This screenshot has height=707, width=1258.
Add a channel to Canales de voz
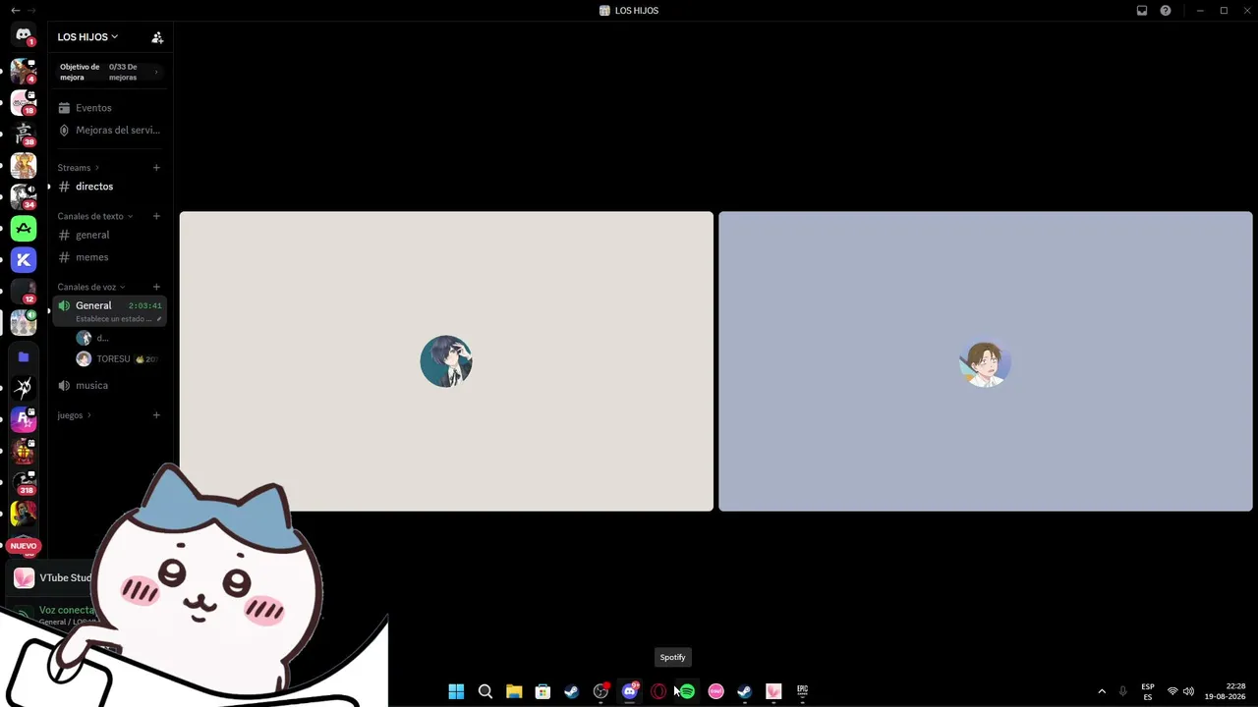point(156,287)
